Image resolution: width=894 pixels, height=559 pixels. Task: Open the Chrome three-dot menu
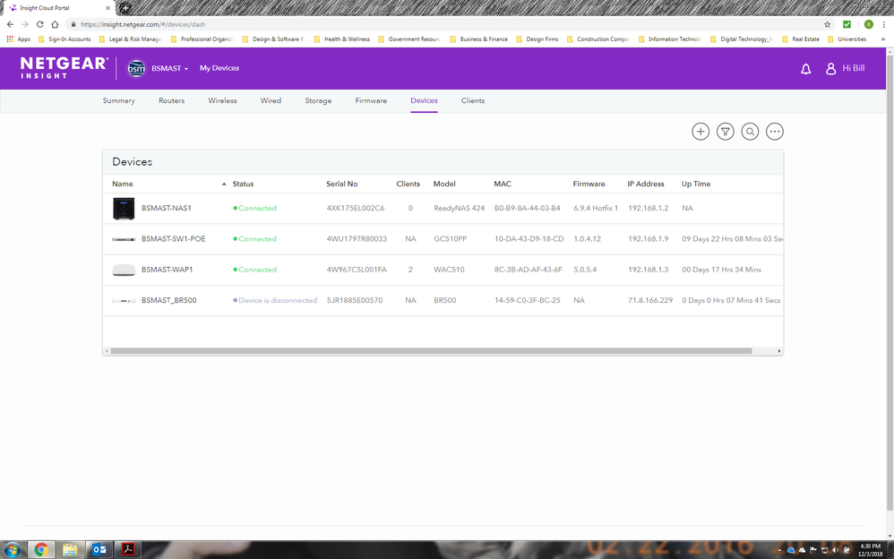pos(884,24)
